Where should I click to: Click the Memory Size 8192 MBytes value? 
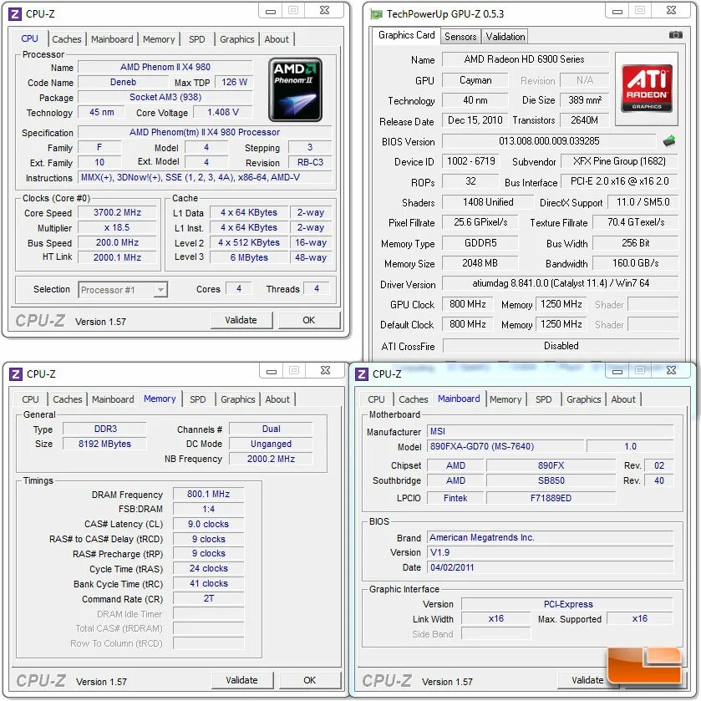pyautogui.click(x=104, y=444)
